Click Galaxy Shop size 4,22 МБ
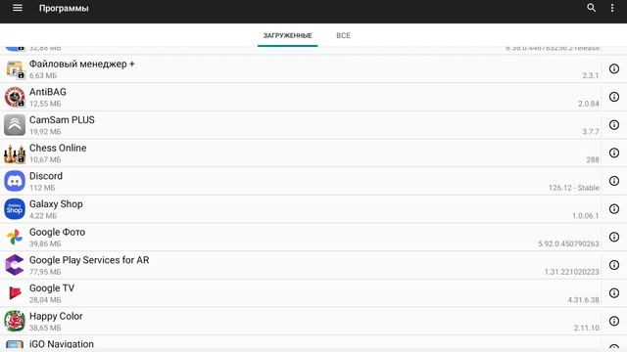Viewport: 627px width, 352px height. [43, 215]
